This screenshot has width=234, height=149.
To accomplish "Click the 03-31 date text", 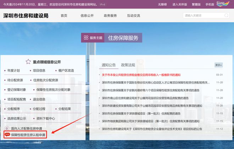I will tap(219, 75).
